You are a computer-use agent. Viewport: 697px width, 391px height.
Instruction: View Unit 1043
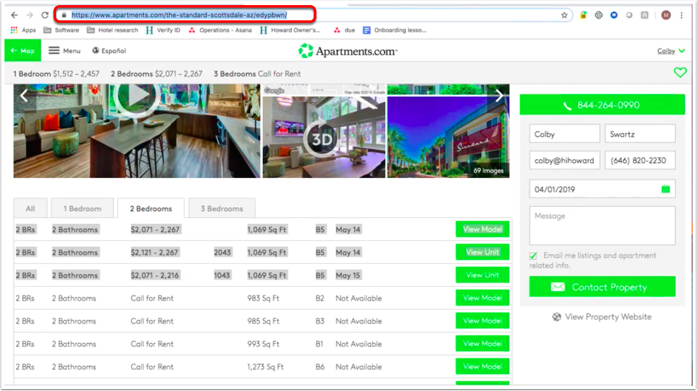coord(482,275)
